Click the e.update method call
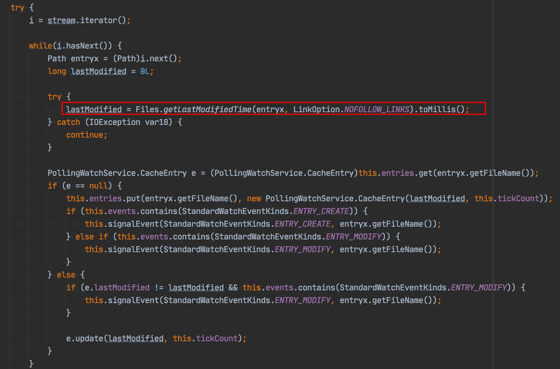560x369 pixels. pos(85,338)
